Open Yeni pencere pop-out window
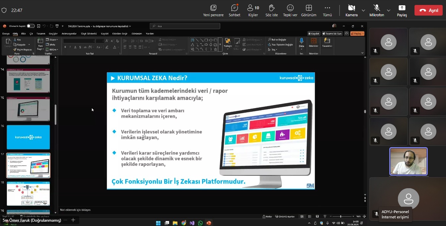The image size is (446, 226). [x=213, y=11]
